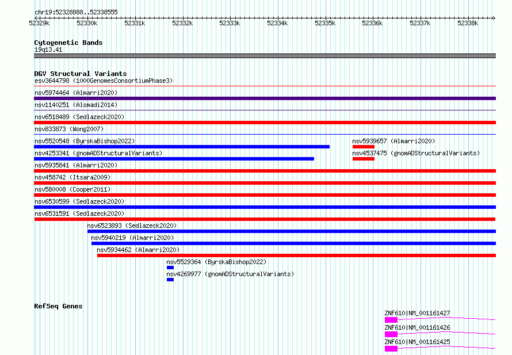Click the blue bar of nsv4253341
512x355 pixels.
174,159
